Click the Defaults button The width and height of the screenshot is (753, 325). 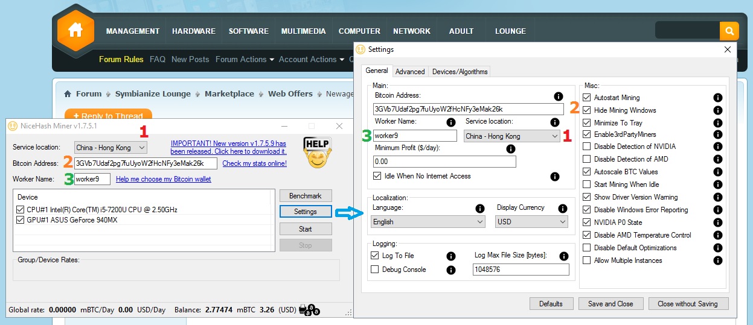tap(551, 303)
